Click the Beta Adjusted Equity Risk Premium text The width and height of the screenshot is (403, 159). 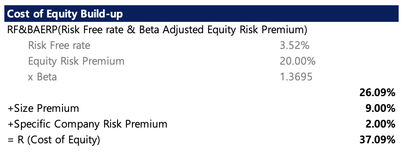(x=222, y=30)
